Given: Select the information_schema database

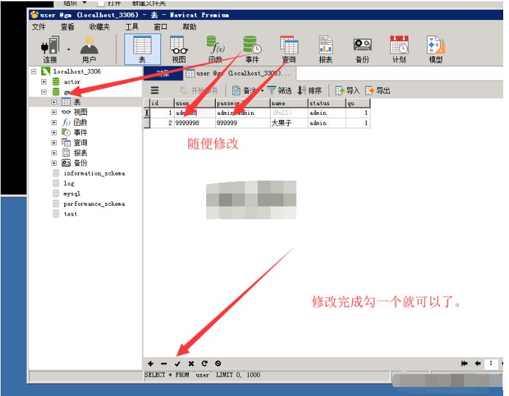Looking at the screenshot, I should (x=94, y=173).
